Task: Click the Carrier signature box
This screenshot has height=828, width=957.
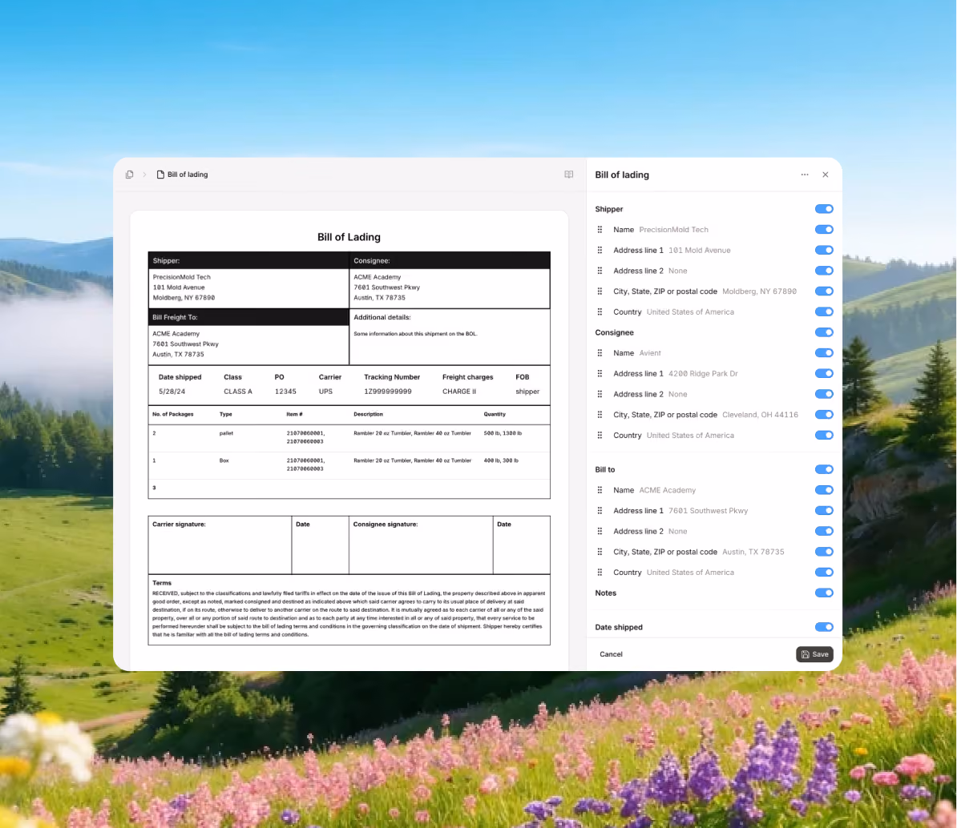Action: [220, 545]
